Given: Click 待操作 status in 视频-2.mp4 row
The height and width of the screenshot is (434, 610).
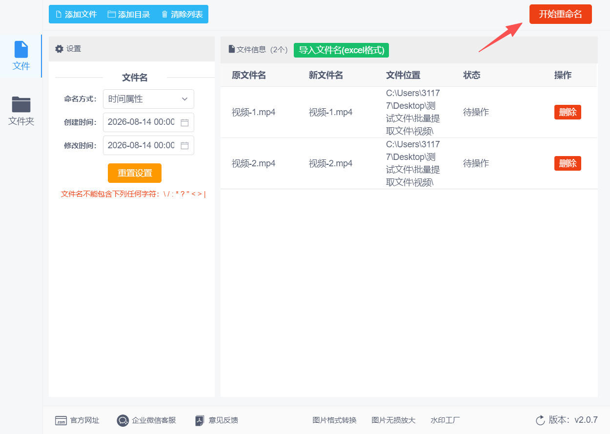Looking at the screenshot, I should [x=476, y=163].
